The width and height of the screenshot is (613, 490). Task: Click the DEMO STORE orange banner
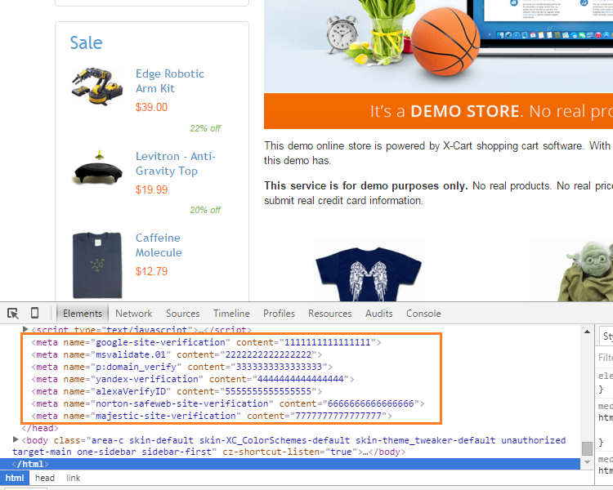tap(438, 111)
